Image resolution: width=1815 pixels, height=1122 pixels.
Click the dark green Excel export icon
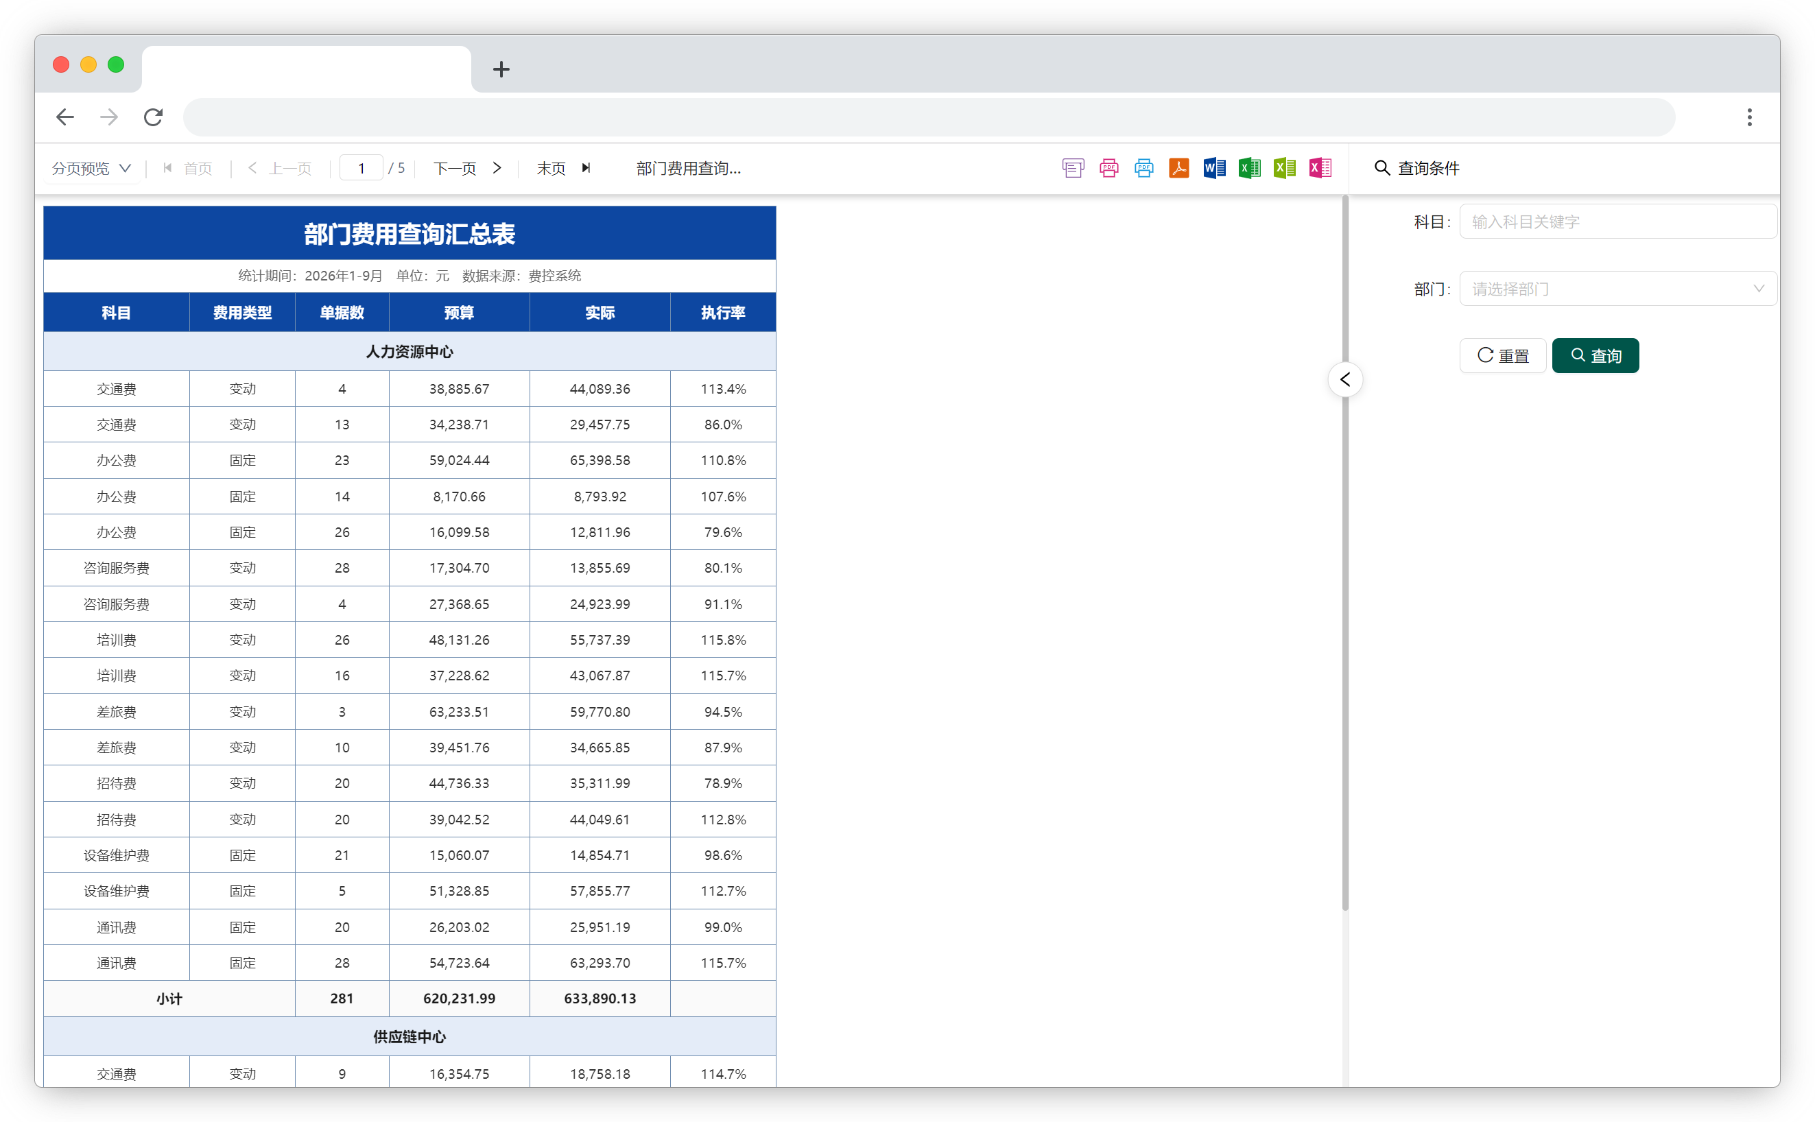1250,169
